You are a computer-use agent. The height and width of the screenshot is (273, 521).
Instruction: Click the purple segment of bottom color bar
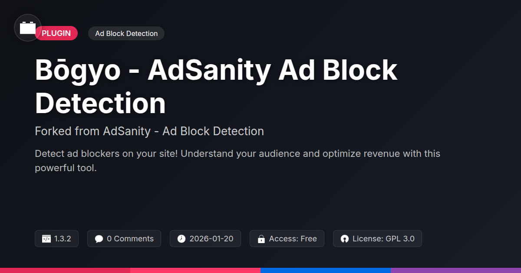(x=456, y=270)
